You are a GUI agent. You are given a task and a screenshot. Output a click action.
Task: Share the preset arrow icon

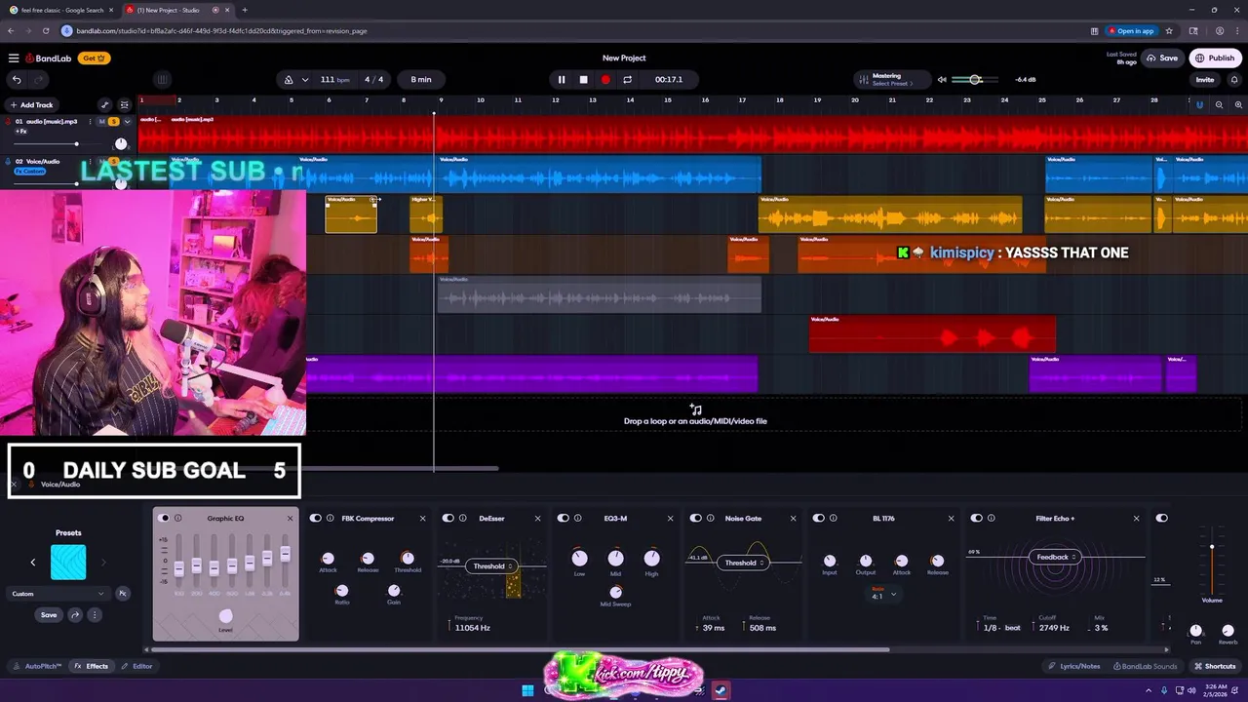75,615
